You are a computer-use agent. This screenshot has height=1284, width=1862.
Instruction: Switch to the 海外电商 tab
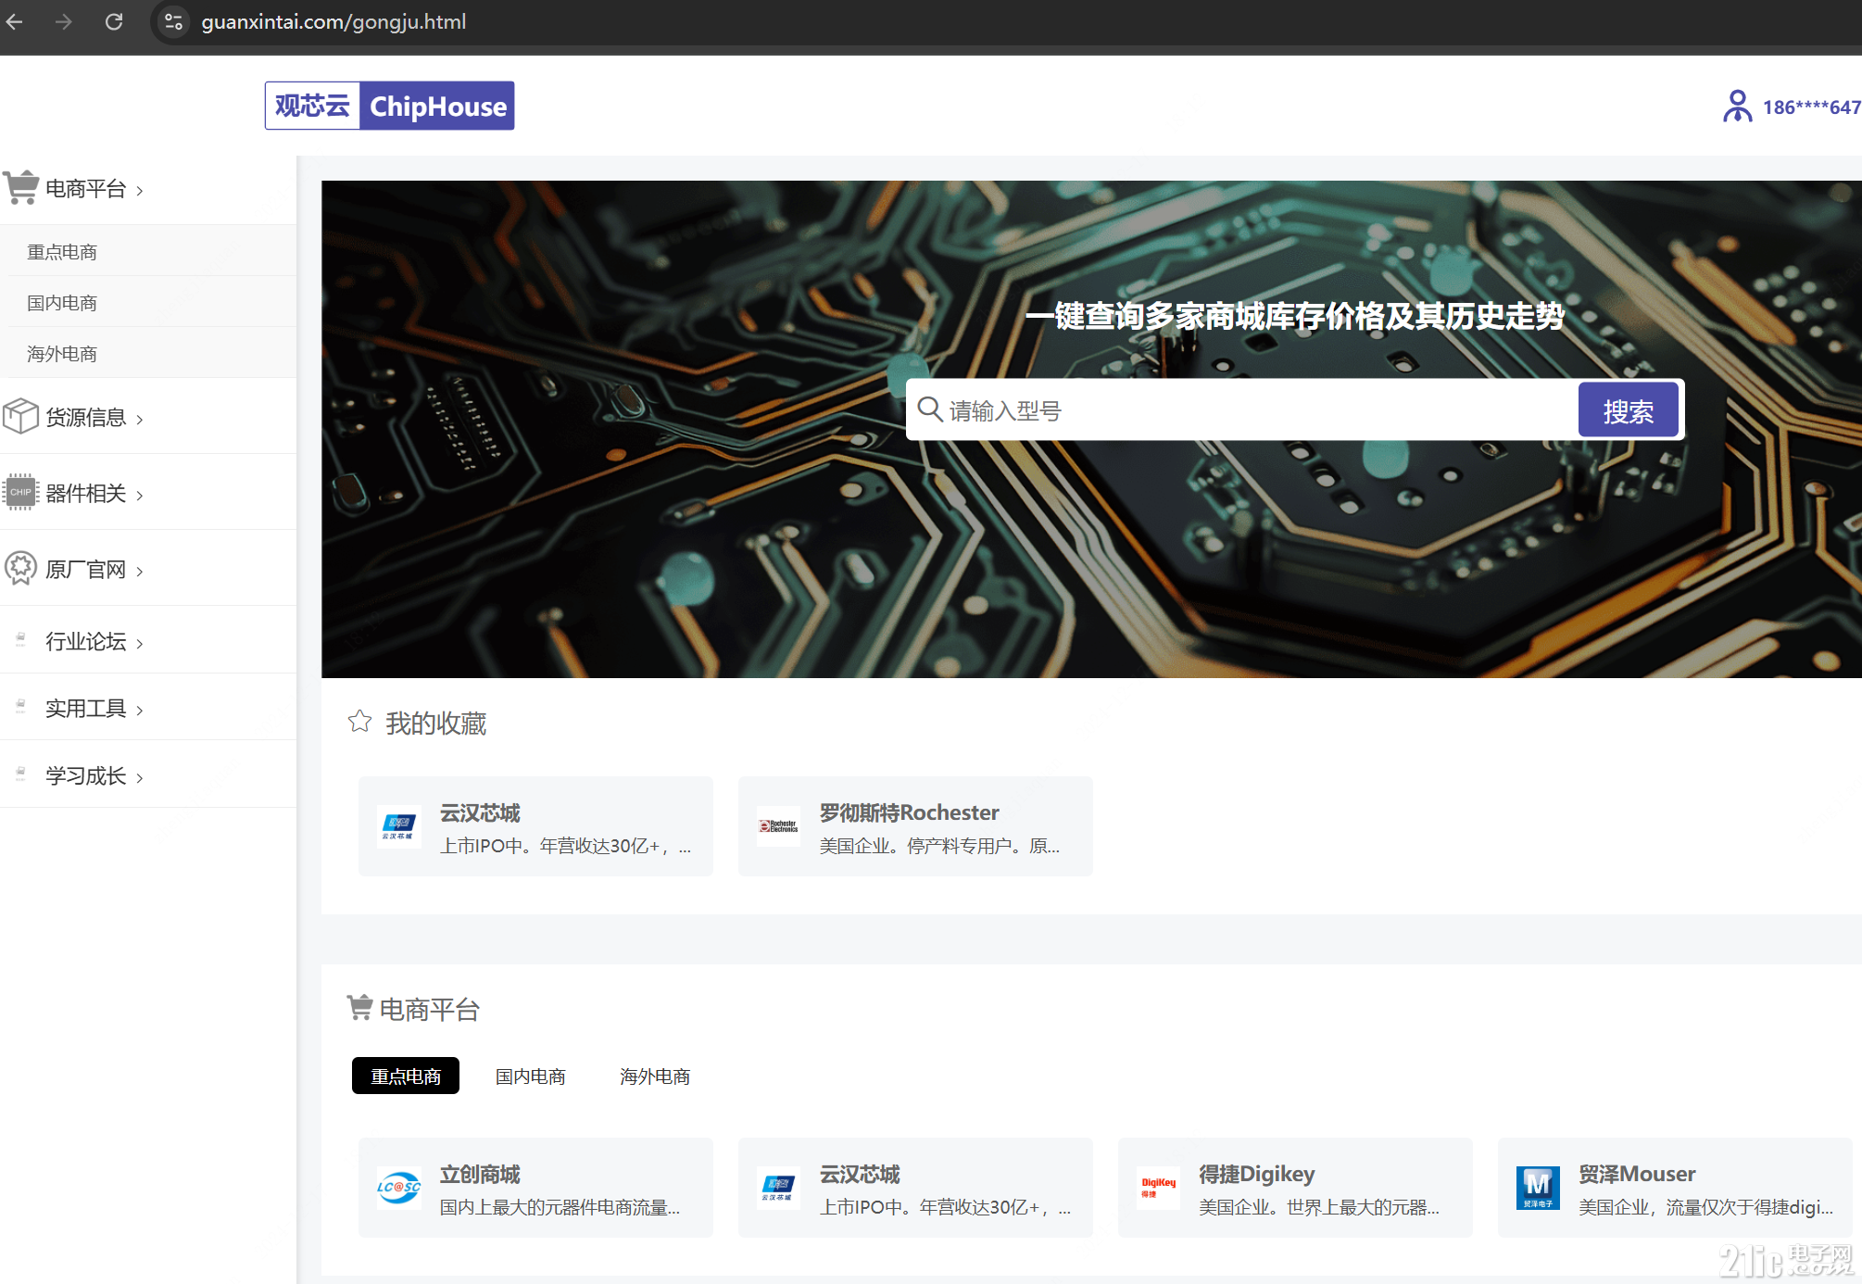(x=655, y=1076)
